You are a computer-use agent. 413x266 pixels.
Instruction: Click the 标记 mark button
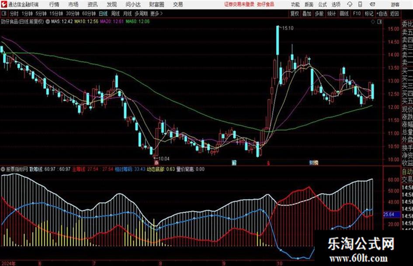point(369,14)
